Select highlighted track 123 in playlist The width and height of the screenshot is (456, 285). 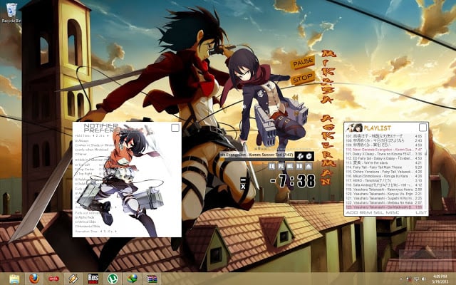coord(384,207)
